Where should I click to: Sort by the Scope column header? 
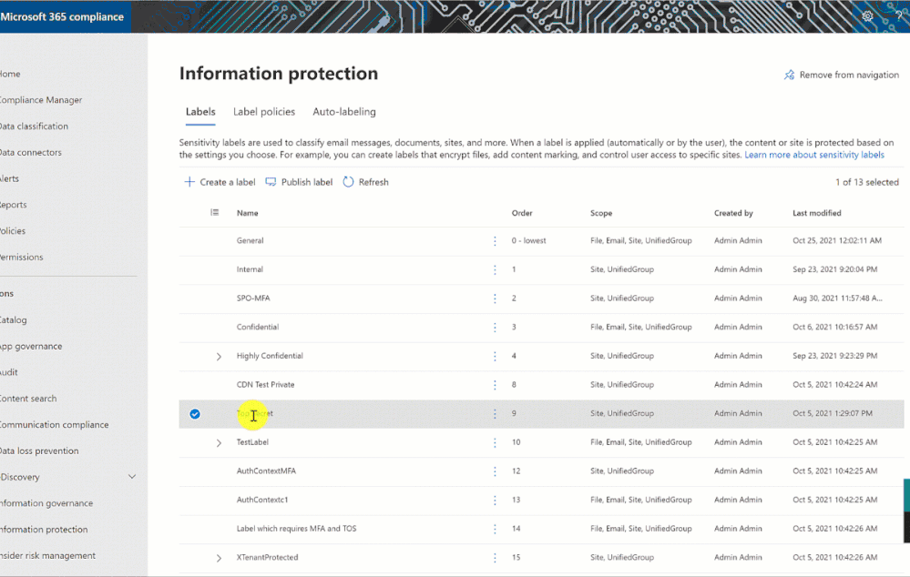[601, 213]
